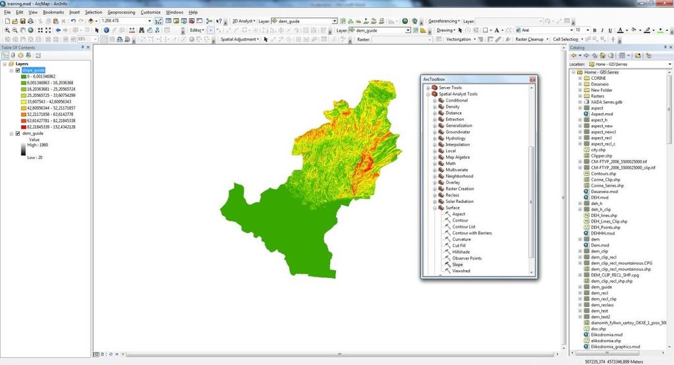The image size is (674, 365).
Task: Click the dark green 0 - 6,001346962 swatch
Action: click(x=24, y=76)
